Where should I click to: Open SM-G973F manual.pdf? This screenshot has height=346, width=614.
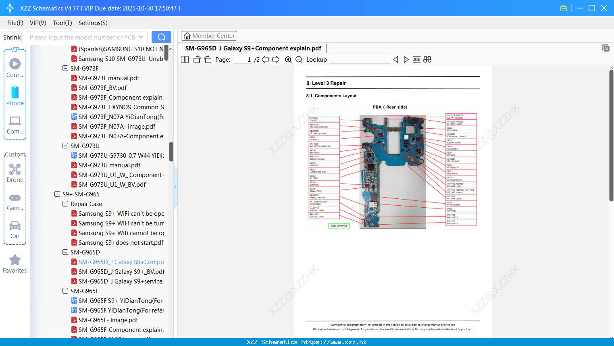[x=109, y=78]
